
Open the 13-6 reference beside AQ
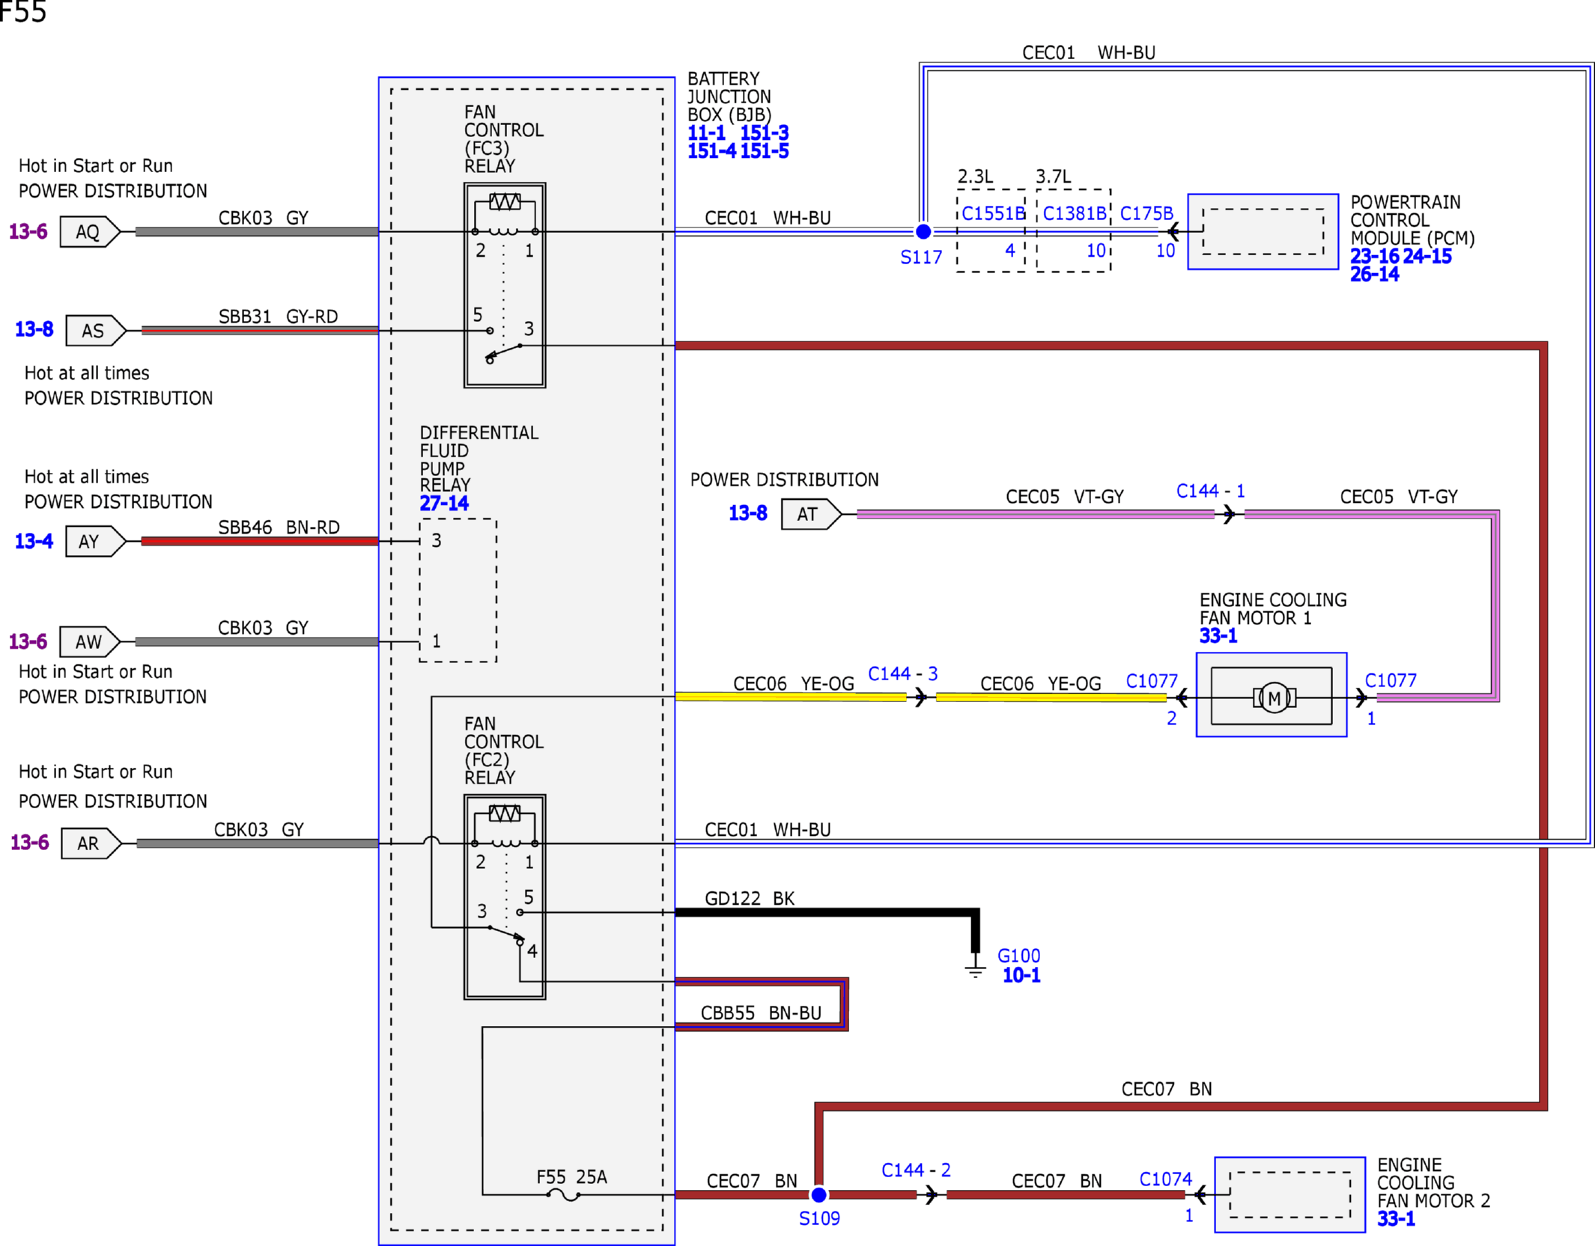click(x=28, y=232)
